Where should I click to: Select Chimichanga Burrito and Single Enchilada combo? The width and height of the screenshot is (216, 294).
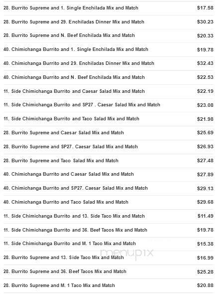(x=108, y=49)
